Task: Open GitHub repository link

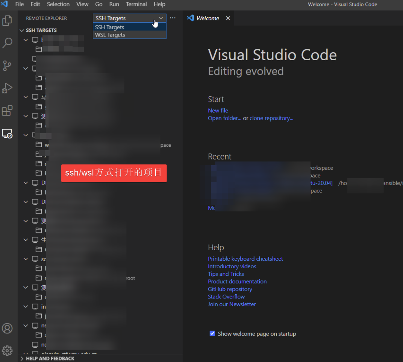Action: click(230, 289)
